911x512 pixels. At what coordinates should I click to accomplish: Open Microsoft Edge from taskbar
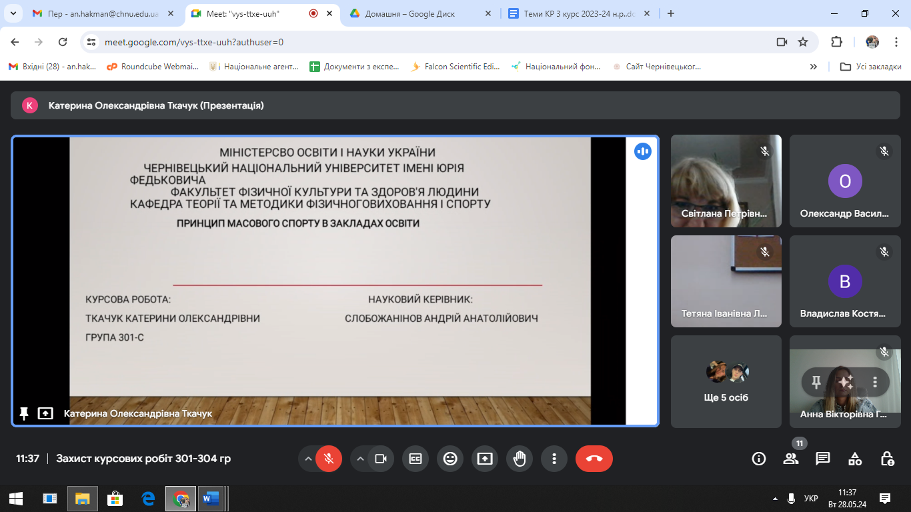pyautogui.click(x=148, y=498)
